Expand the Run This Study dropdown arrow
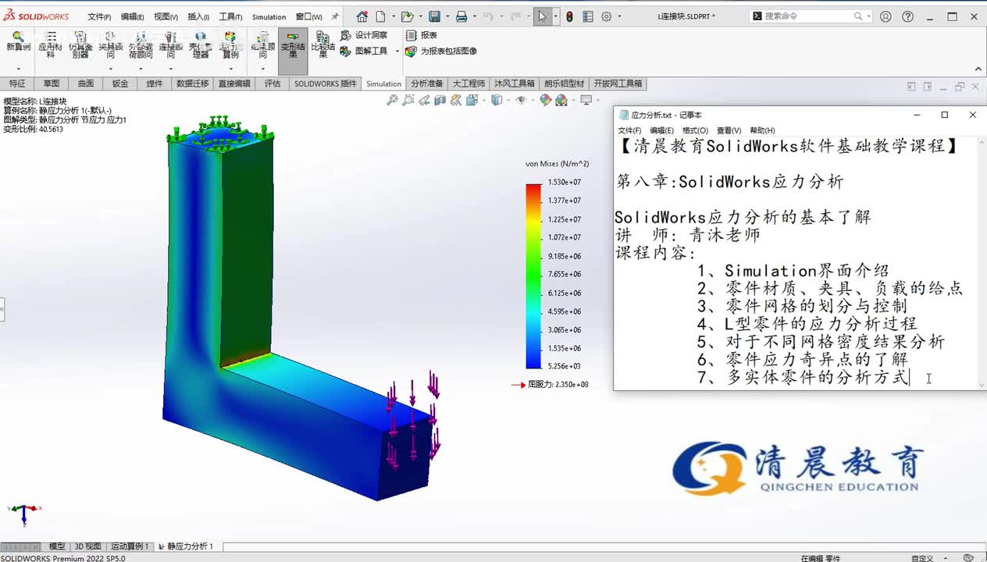The image size is (987, 562). click(x=230, y=68)
